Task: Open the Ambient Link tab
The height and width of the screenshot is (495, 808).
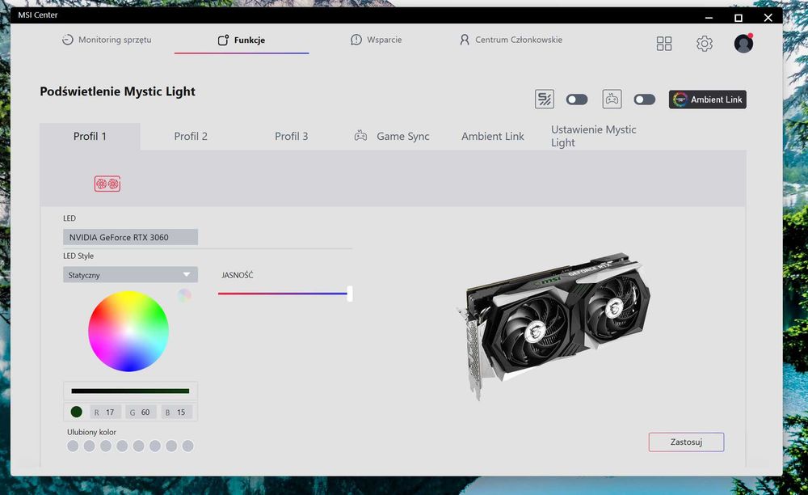Action: pos(493,136)
